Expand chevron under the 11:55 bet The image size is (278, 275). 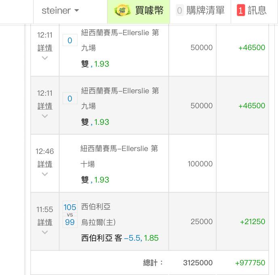[x=45, y=232]
